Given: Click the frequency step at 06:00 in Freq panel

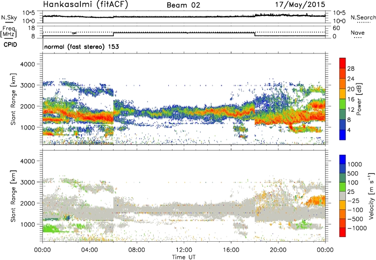Looking at the screenshot, I should pyautogui.click(x=113, y=34).
